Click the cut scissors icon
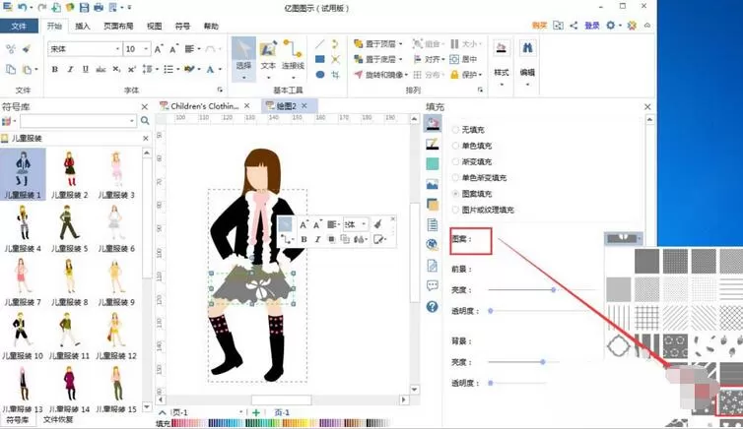This screenshot has width=743, height=429. click(x=11, y=48)
